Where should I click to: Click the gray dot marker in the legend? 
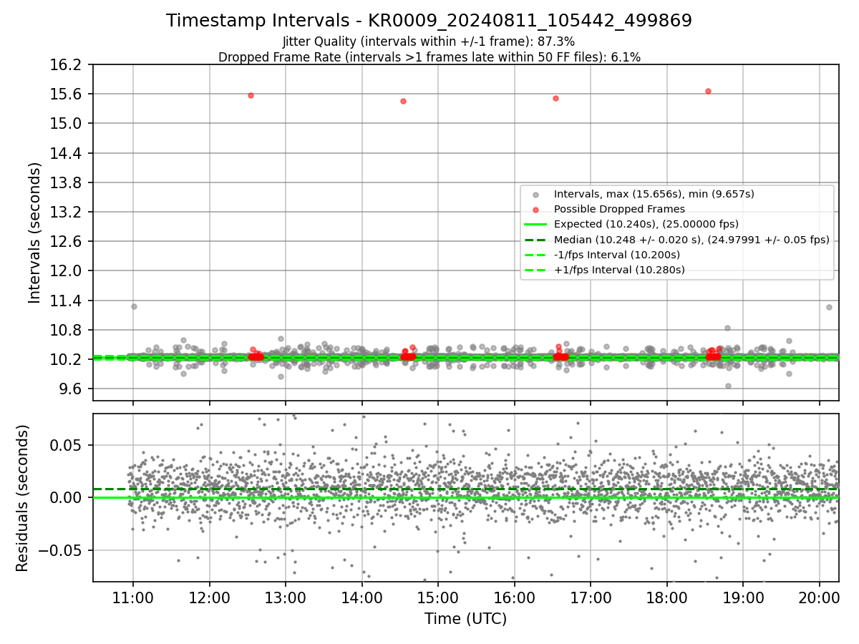tap(536, 194)
